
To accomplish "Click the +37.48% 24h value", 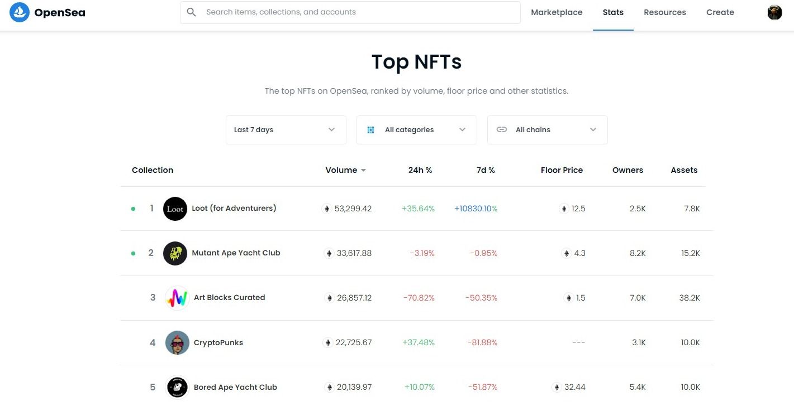I will click(419, 342).
